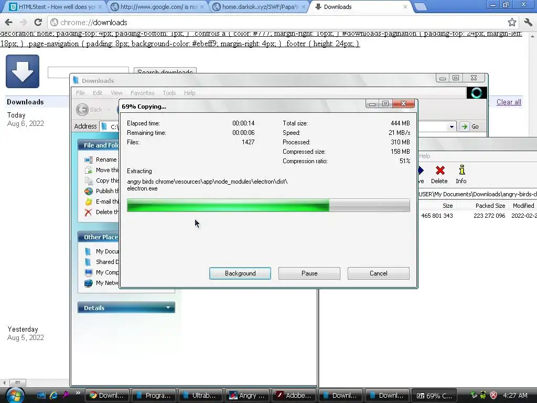Switch to the home.darkok.xyz tab
The image size is (537, 403).
pyautogui.click(x=260, y=7)
